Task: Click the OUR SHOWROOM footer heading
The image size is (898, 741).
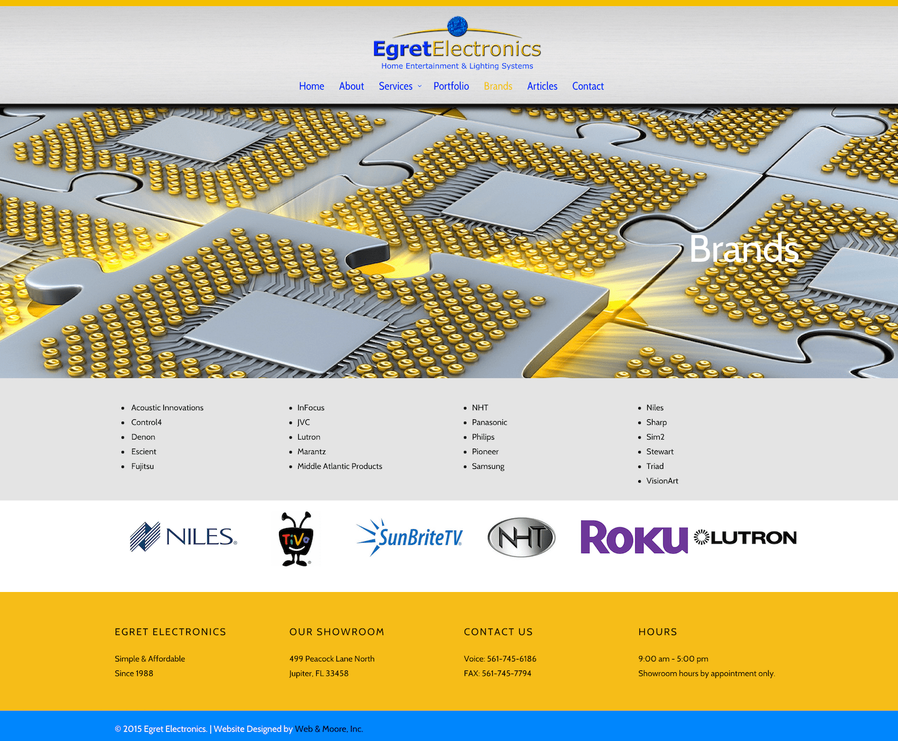Action: [337, 632]
